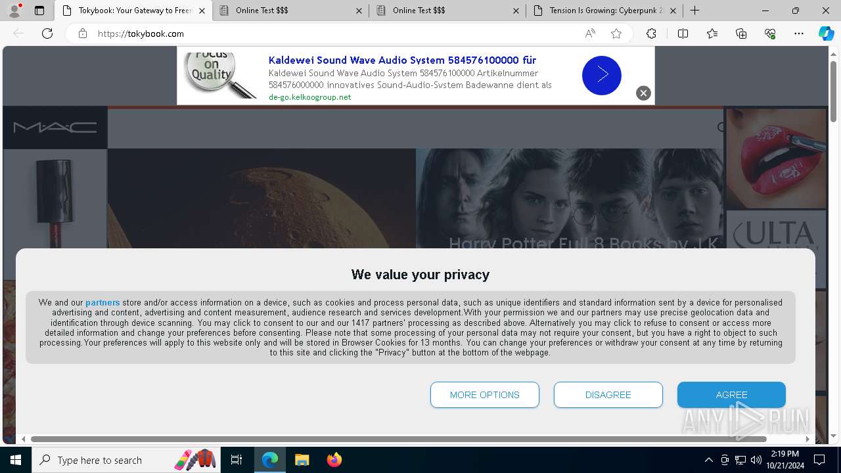This screenshot has height=473, width=841.
Task: Click the blue arrow button in the ad
Action: click(601, 76)
